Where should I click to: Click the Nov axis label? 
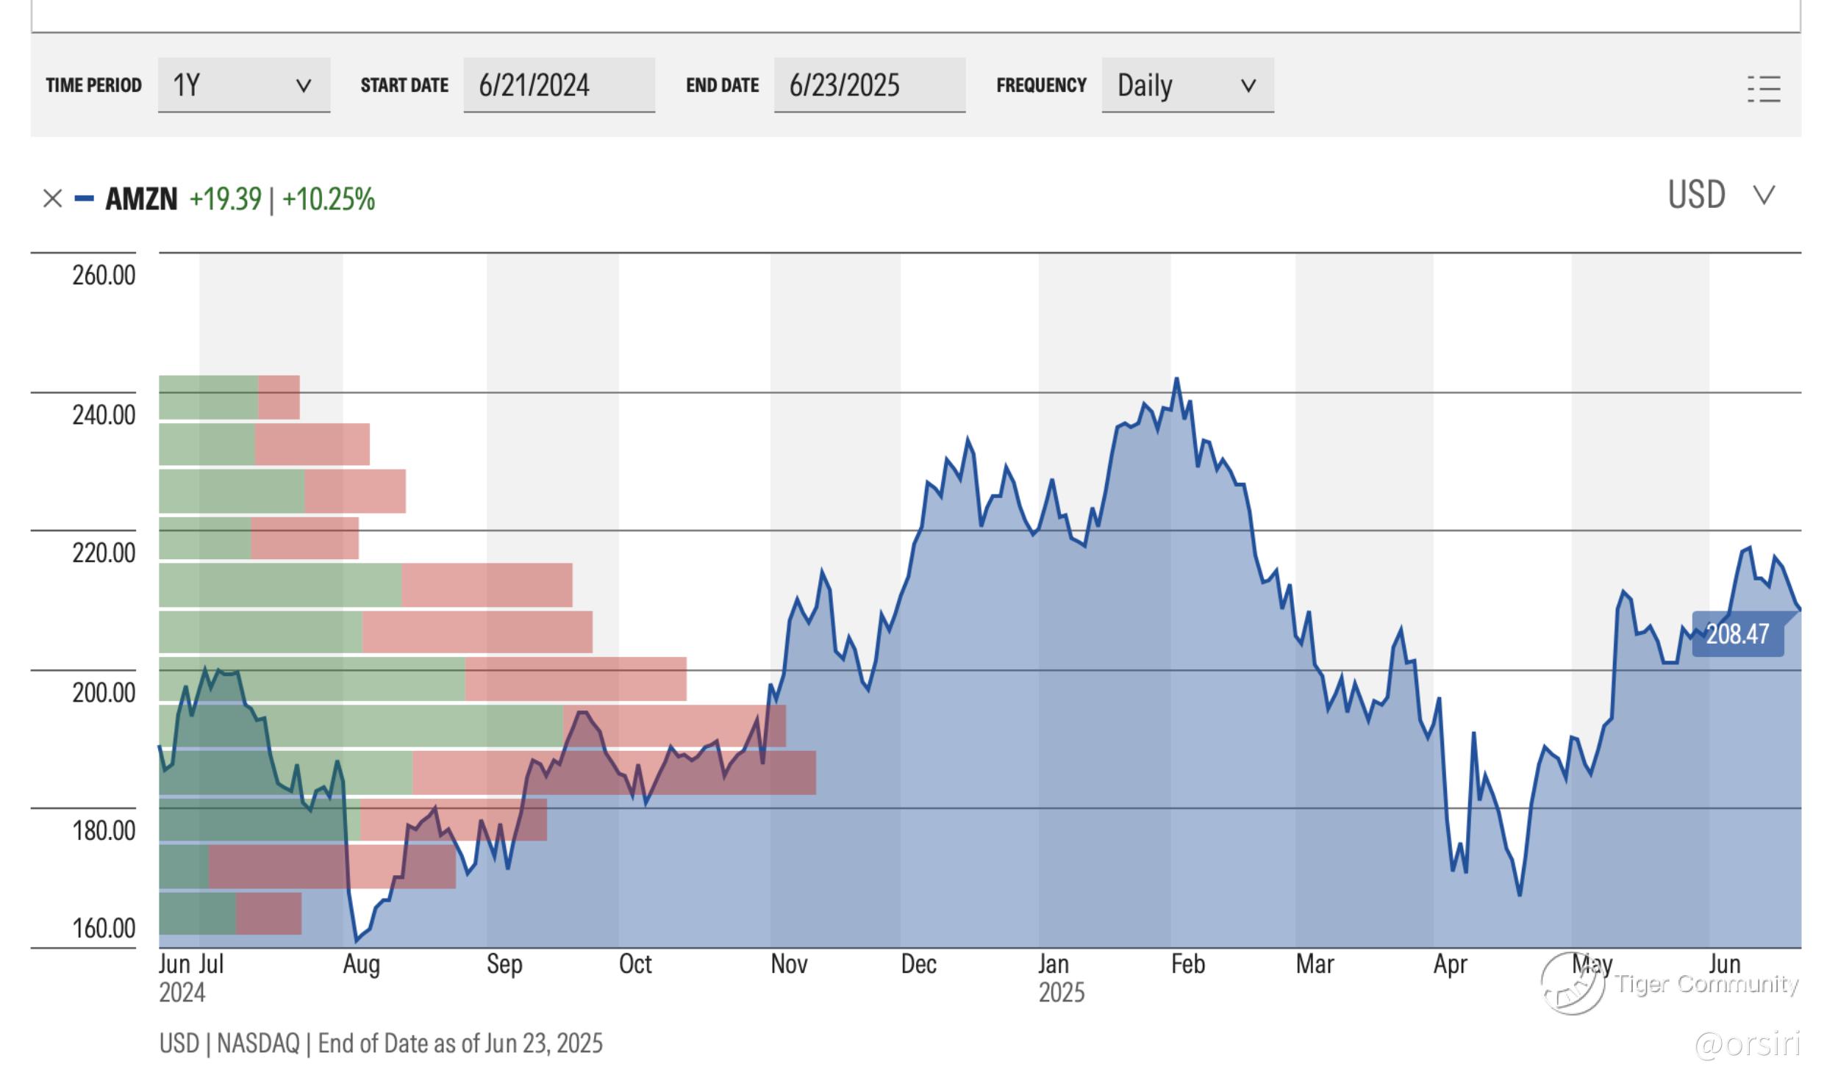(x=788, y=964)
